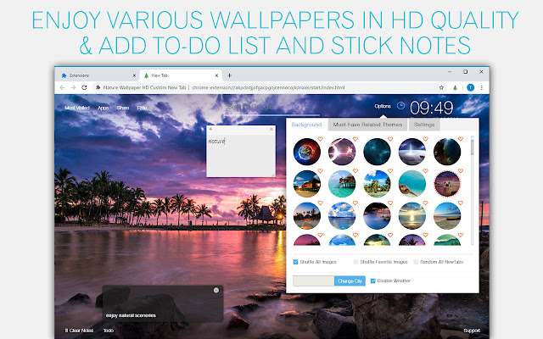The width and height of the screenshot is (543, 339).
Task: Favorite the teal nebula wallpaper with its heart
Action: point(390,139)
